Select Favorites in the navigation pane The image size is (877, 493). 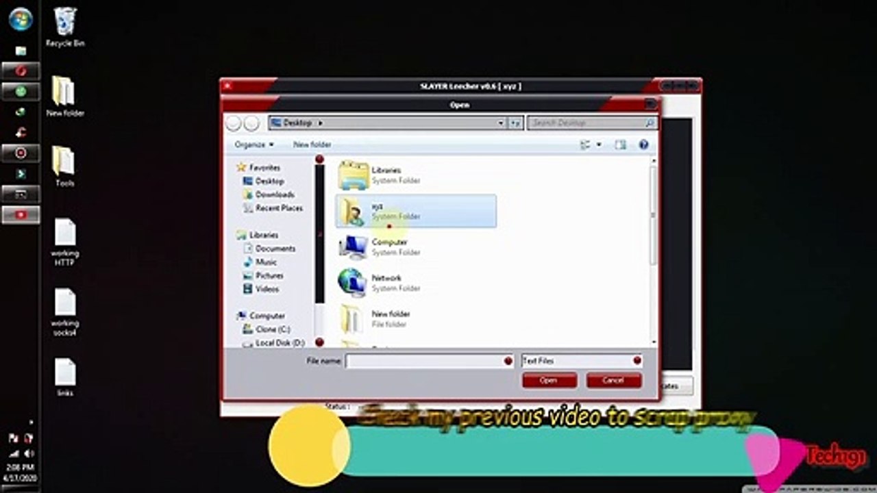pyautogui.click(x=258, y=168)
